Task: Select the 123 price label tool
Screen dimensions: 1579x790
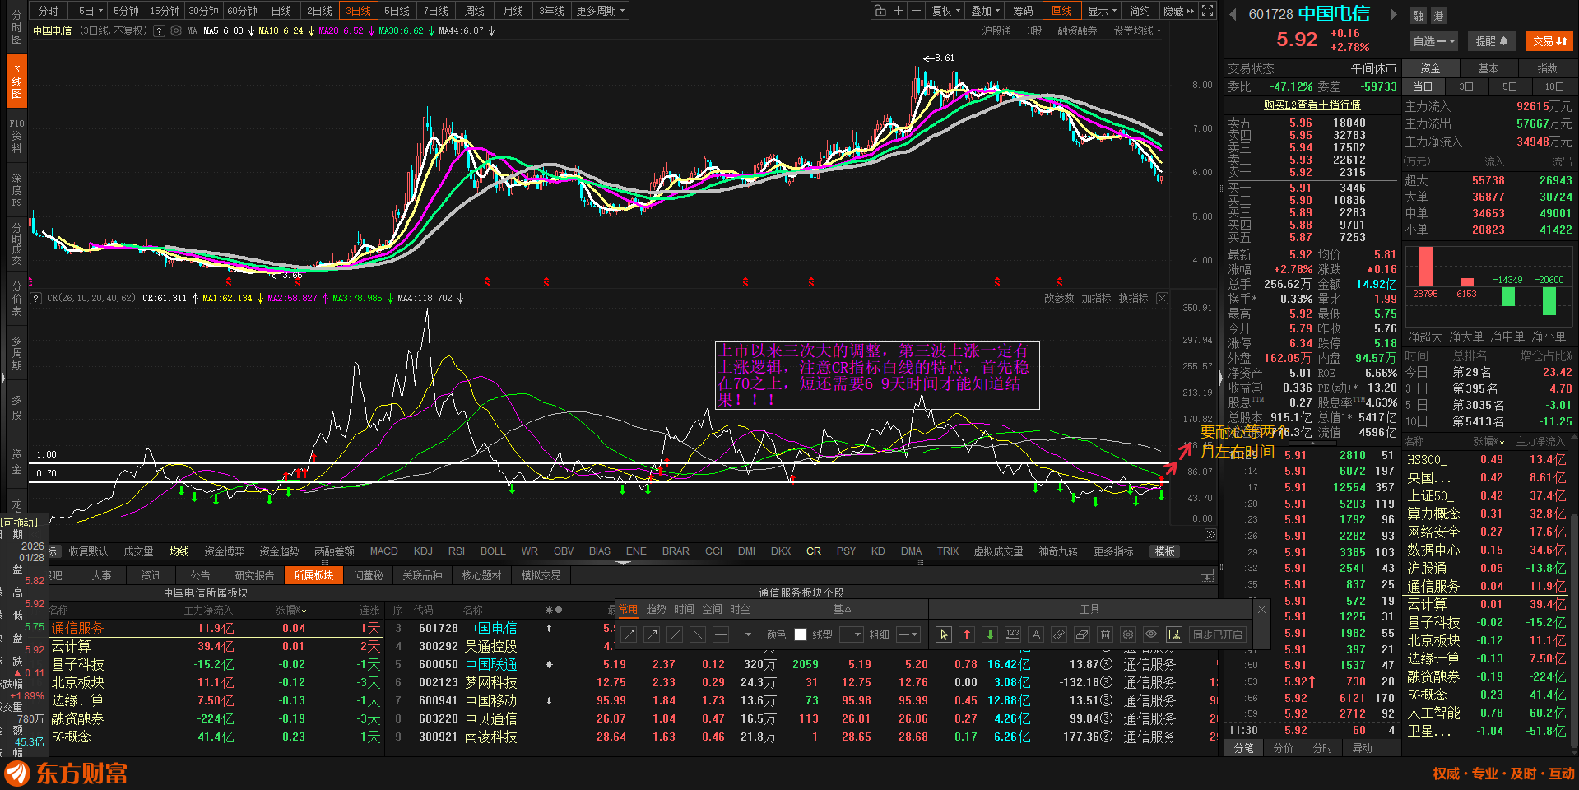Action: [1013, 634]
